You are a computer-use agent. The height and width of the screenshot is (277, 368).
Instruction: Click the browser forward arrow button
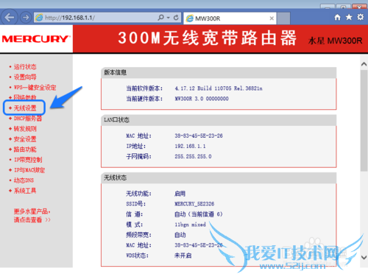click(26, 18)
